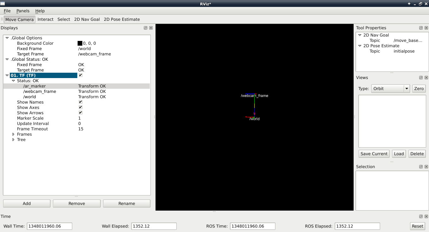Uncheck the Show Arrows option

[x=80, y=113]
